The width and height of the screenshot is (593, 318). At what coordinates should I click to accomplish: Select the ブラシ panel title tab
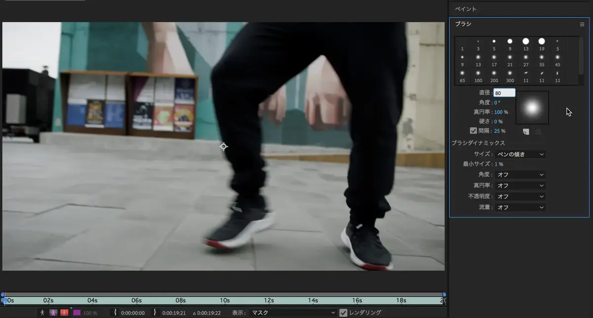pos(463,24)
